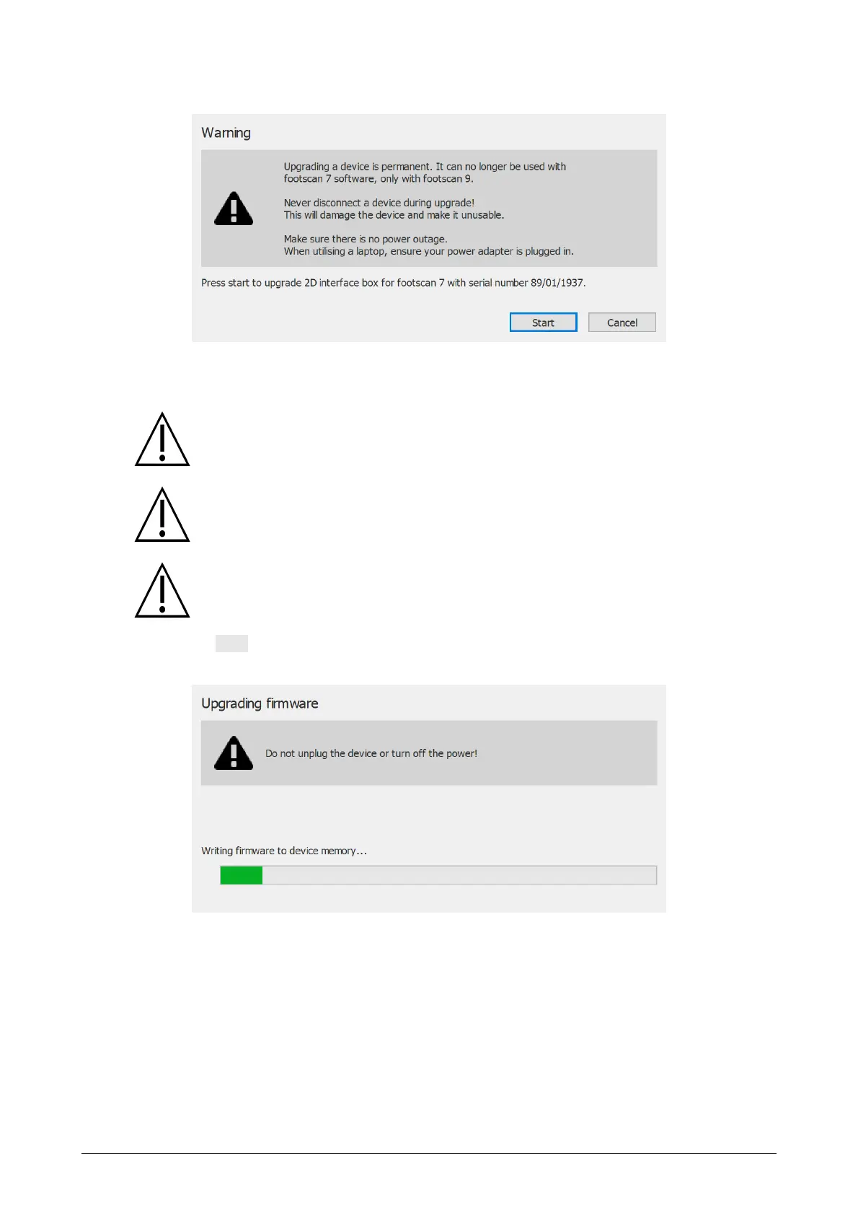Click the 'Do not unplug the device' message

click(x=371, y=753)
